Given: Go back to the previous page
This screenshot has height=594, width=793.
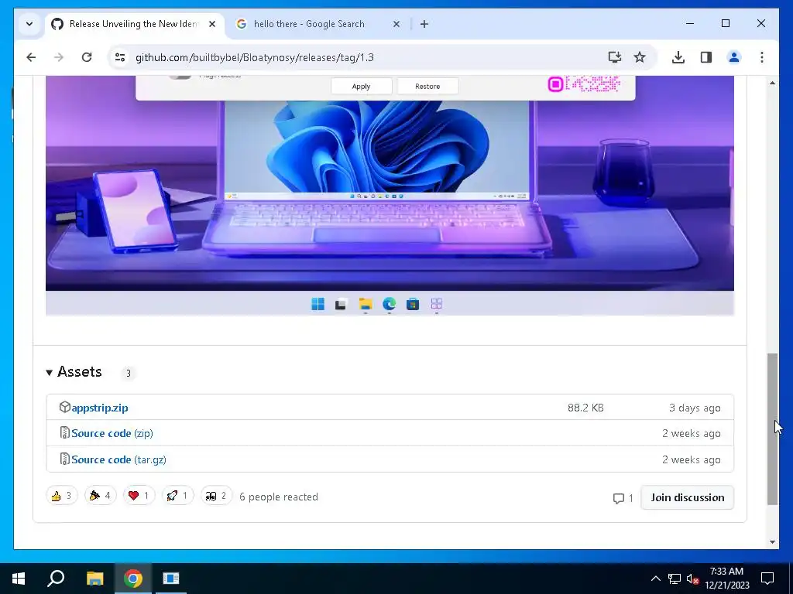Looking at the screenshot, I should tap(31, 57).
